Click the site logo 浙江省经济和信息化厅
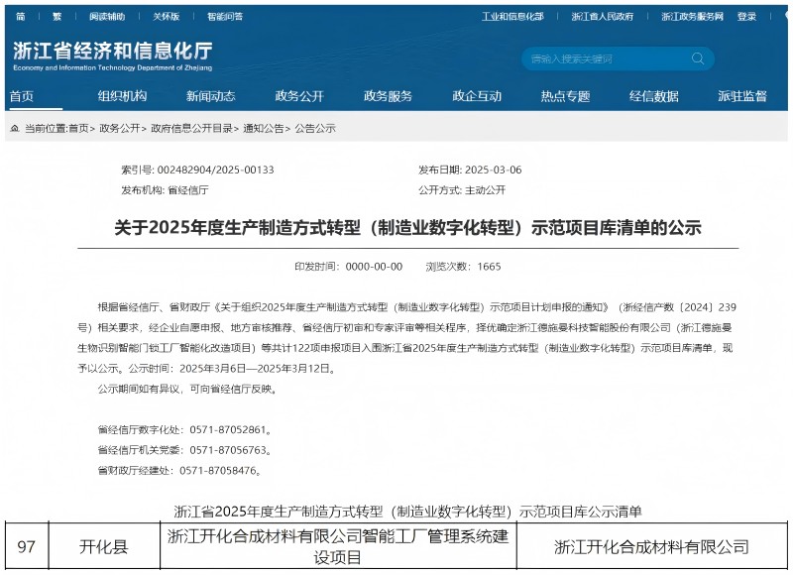Image resolution: width=793 pixels, height=575 pixels. [x=113, y=55]
